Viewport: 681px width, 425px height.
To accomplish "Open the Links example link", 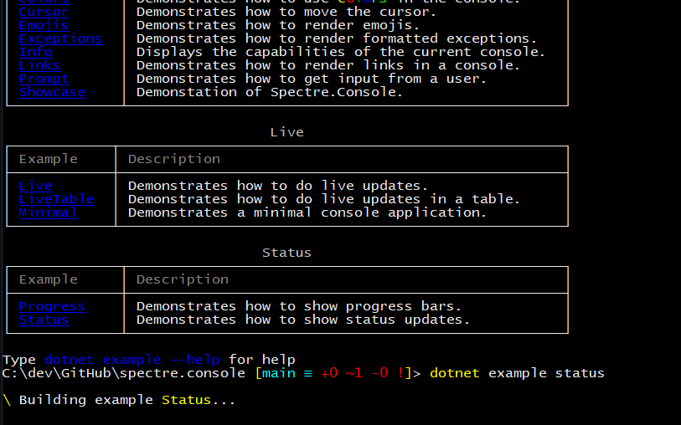I will [39, 65].
